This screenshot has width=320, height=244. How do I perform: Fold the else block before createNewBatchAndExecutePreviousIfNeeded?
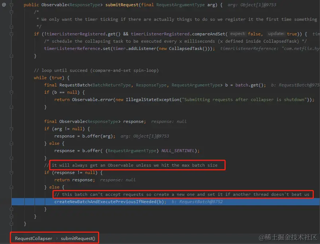click(x=11, y=187)
